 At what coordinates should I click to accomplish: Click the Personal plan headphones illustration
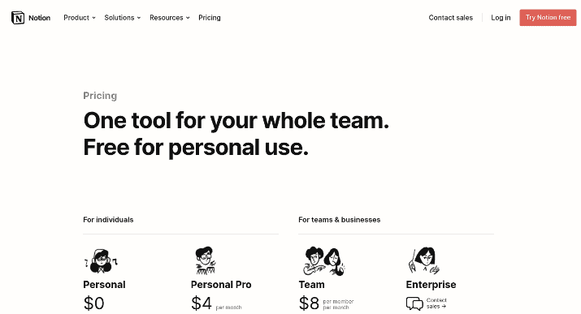[x=101, y=261]
